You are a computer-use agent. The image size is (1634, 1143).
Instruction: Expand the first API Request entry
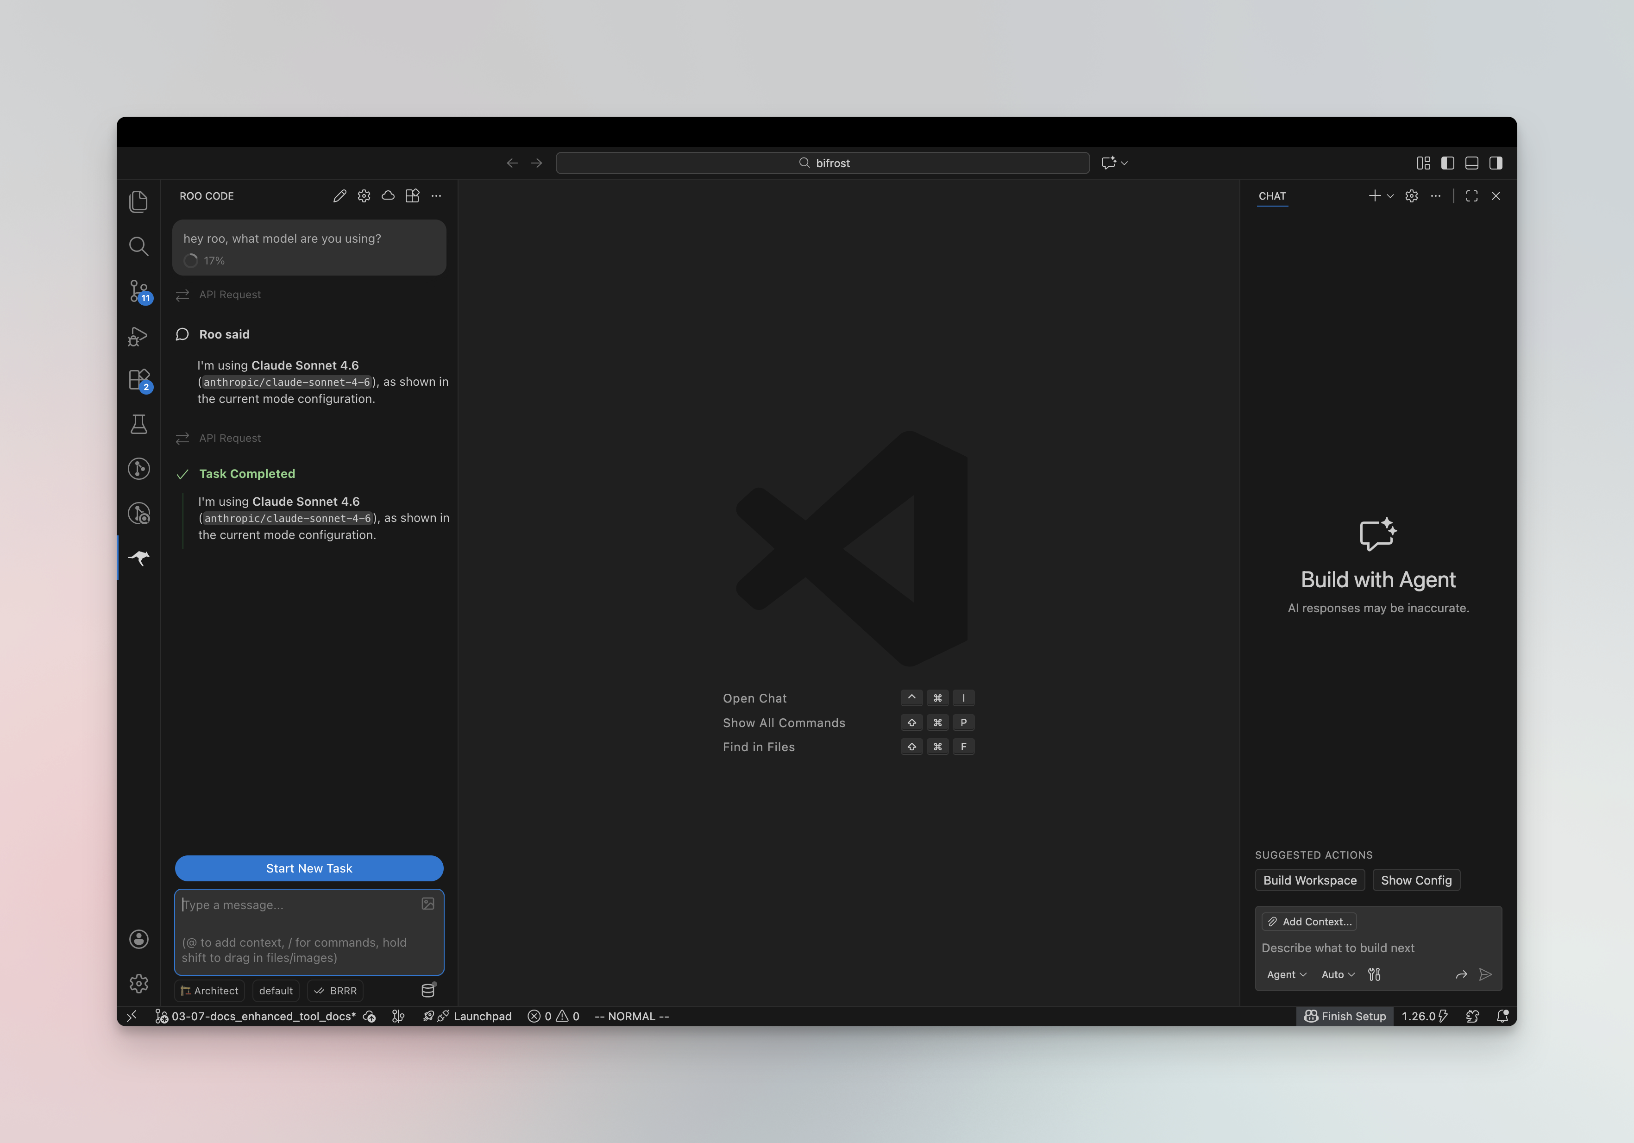click(x=229, y=295)
